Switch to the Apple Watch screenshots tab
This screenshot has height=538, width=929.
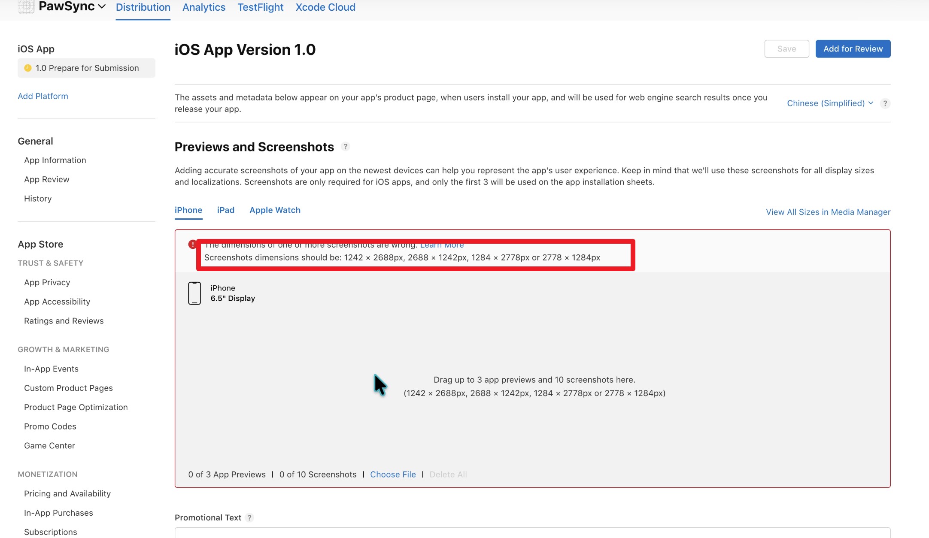click(275, 210)
